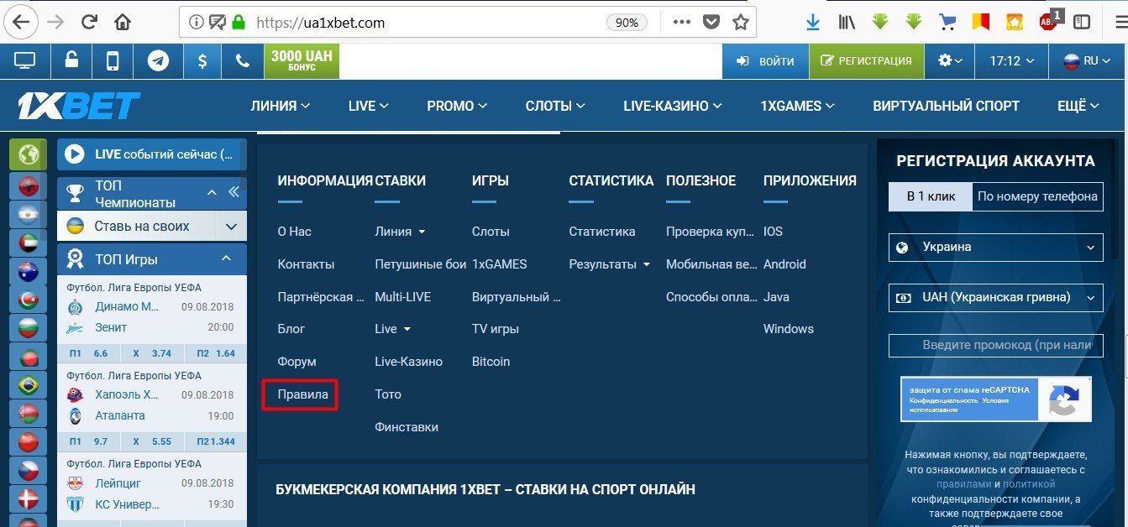This screenshot has width=1128, height=527.
Task: Click the Telegram icon in top bar
Action: 158,60
